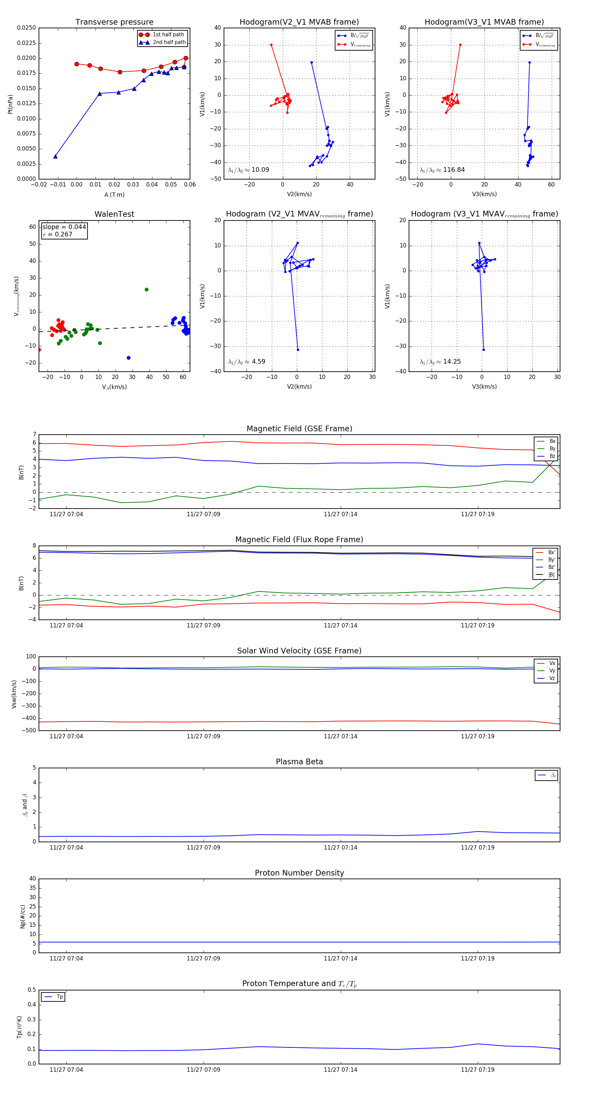The width and height of the screenshot is (599, 1099).
Task: Click the "Vsw(km/s)" y-axis label
Action: point(14,694)
